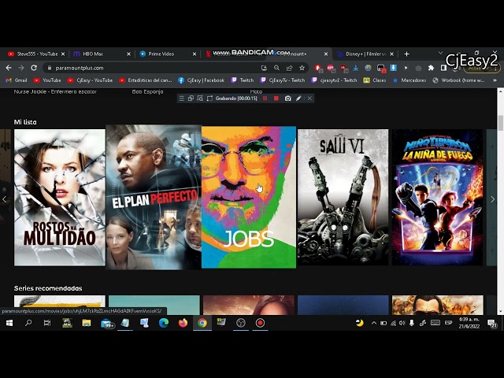Open the Bandicam icon in the taskbar

(260, 323)
